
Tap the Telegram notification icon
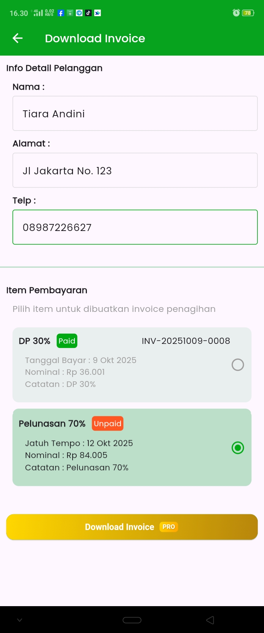point(79,13)
